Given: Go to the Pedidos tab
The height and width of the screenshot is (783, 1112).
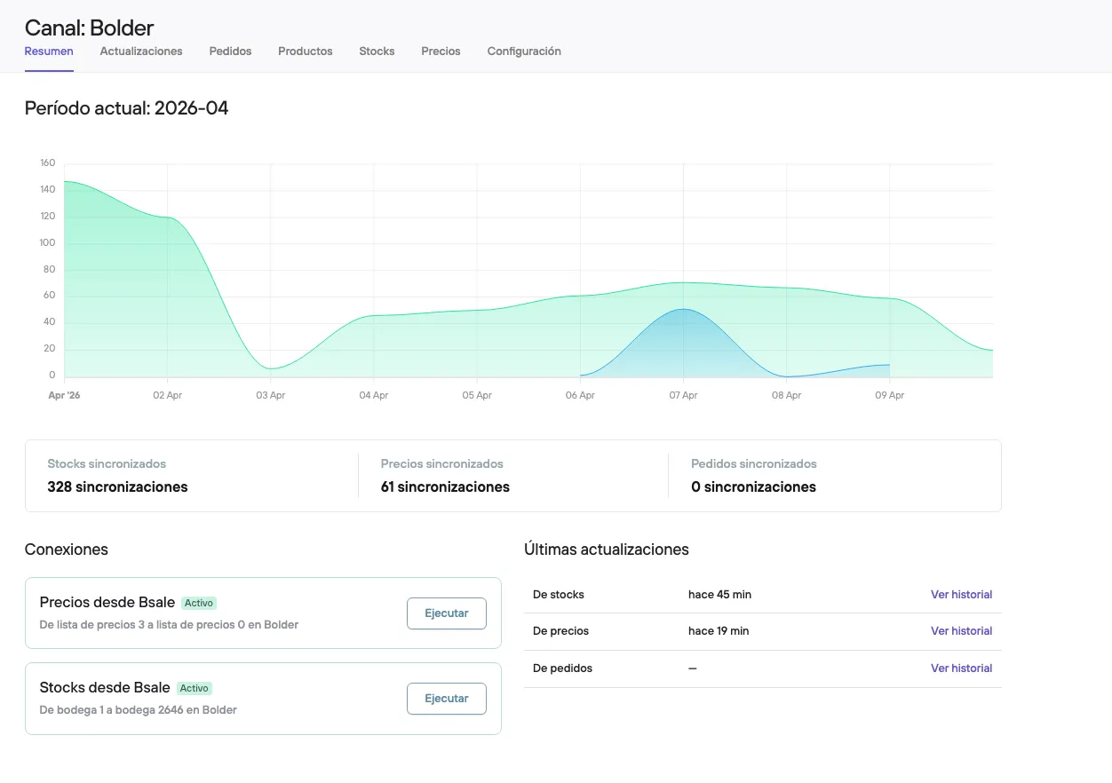Looking at the screenshot, I should pyautogui.click(x=230, y=51).
